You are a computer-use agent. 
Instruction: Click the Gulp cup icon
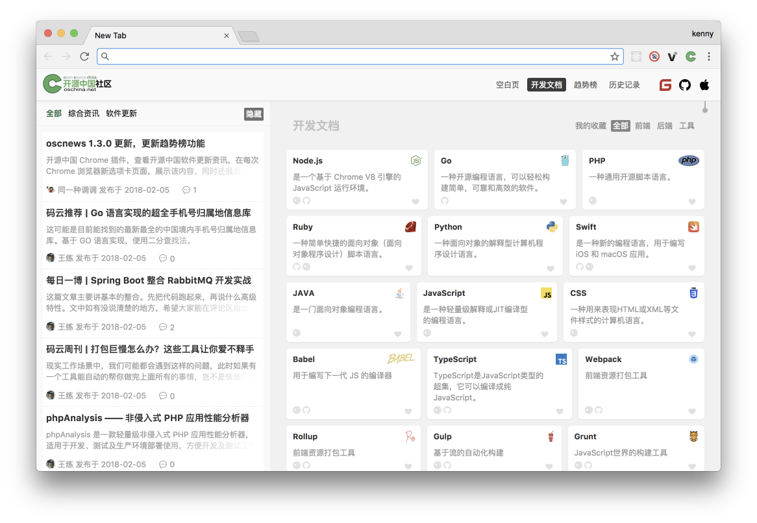pyautogui.click(x=551, y=437)
